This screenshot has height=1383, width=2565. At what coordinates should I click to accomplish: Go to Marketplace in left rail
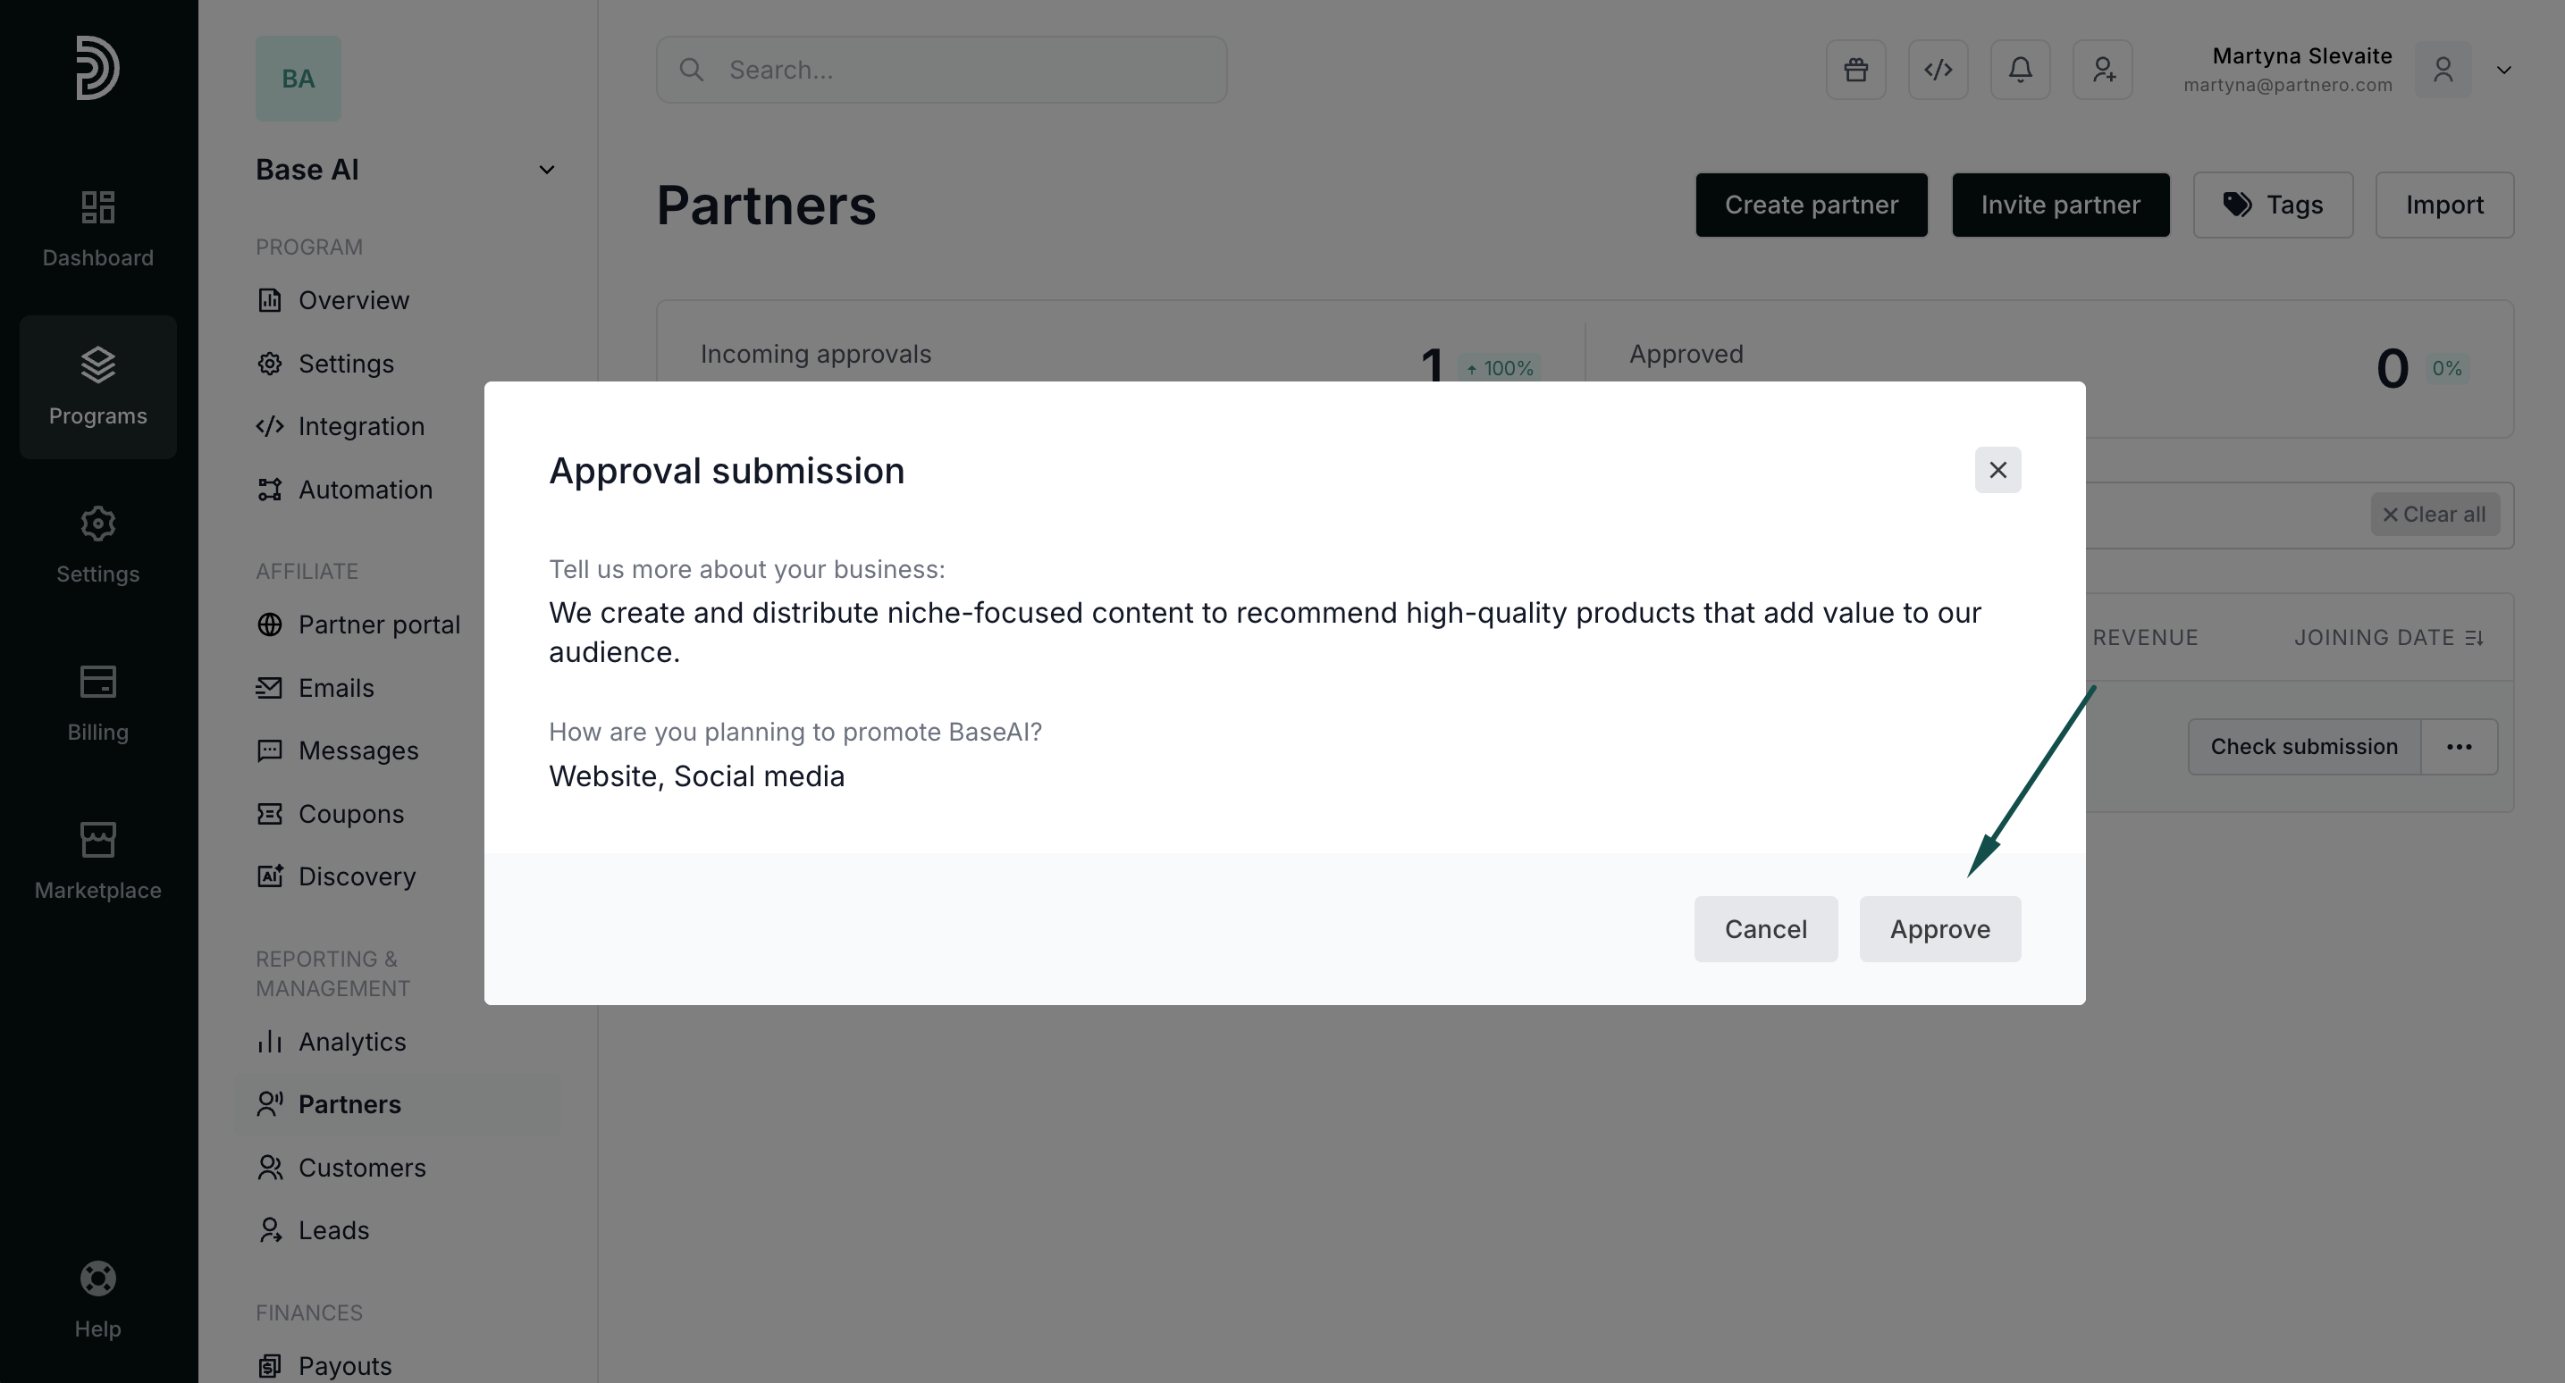97,861
